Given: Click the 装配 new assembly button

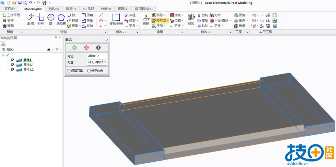Looking at the screenshot, I should click(8, 26).
